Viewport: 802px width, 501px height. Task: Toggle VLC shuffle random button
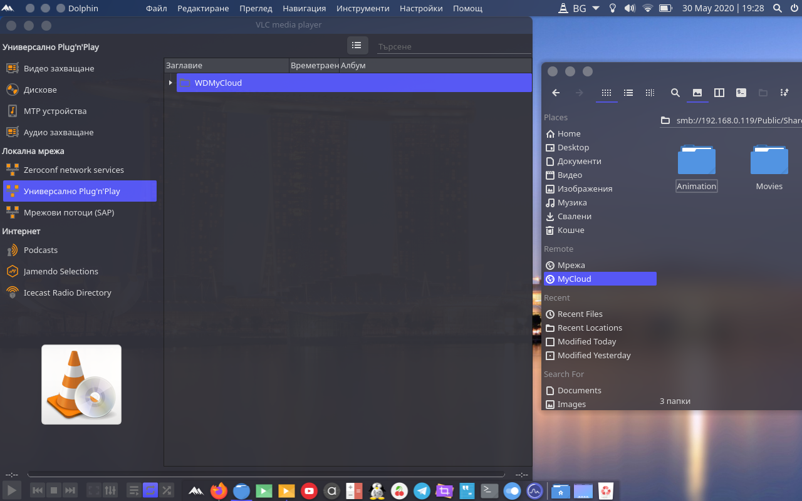[x=167, y=490]
